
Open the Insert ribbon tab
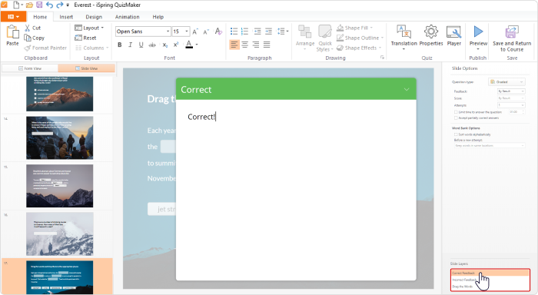click(66, 17)
